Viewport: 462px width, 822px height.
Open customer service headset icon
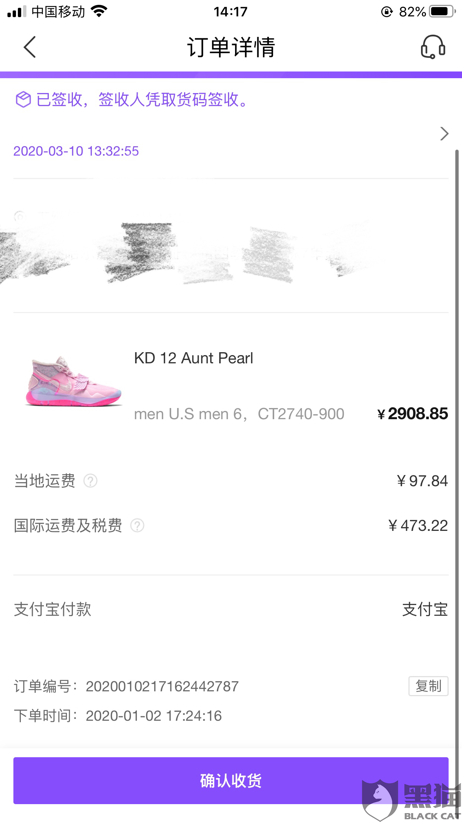tap(433, 47)
